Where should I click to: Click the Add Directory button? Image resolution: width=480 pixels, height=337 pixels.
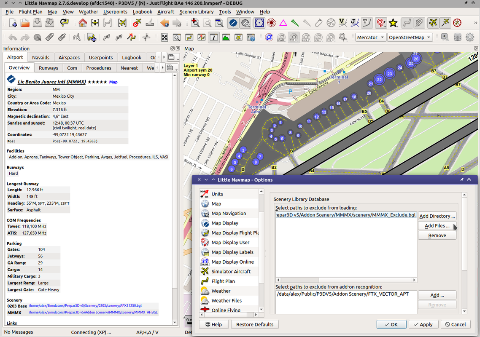click(437, 216)
